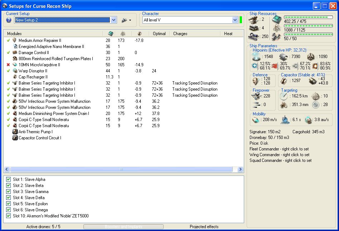Click the Damage Control II module icon
Image resolution: width=339 pixels, height=231 pixels.
click(x=15, y=53)
